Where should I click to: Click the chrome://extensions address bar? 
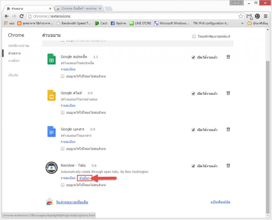(133, 16)
